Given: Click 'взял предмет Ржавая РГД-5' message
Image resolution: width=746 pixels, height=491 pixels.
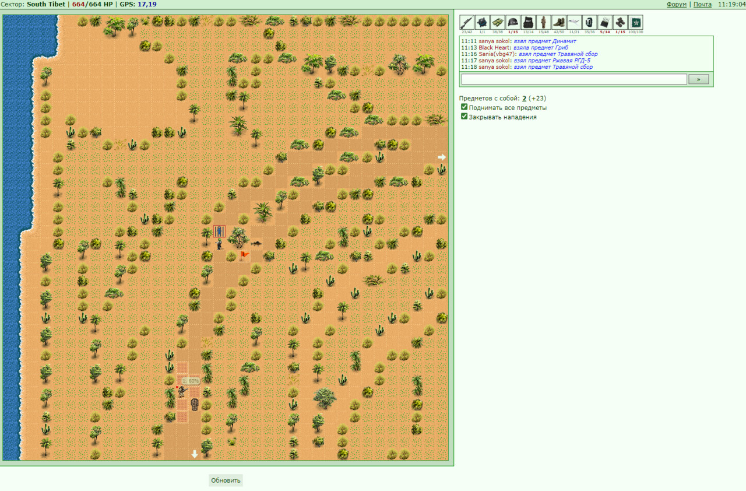Looking at the screenshot, I should (x=552, y=61).
